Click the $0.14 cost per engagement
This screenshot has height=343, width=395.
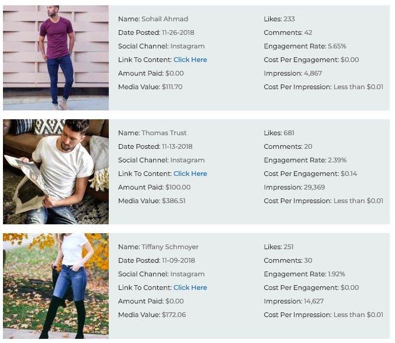pos(349,174)
